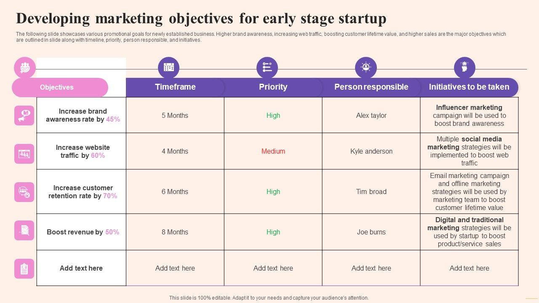Select the Alex taylor cell
The width and height of the screenshot is (539, 303).
371,115
